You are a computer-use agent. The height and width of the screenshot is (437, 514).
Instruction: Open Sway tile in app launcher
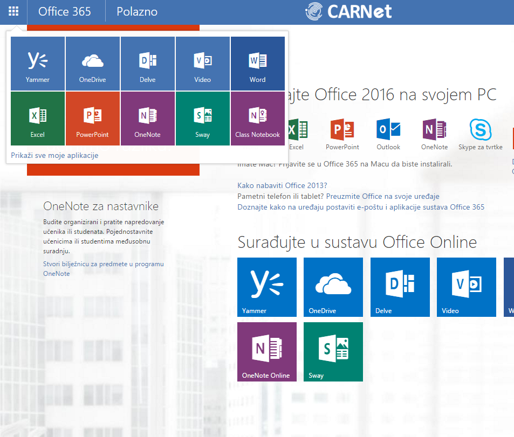coord(203,119)
